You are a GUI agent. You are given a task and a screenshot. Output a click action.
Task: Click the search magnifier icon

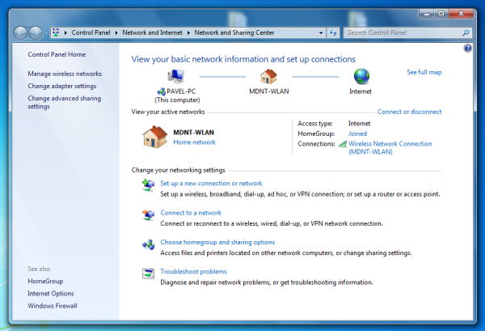click(466, 32)
